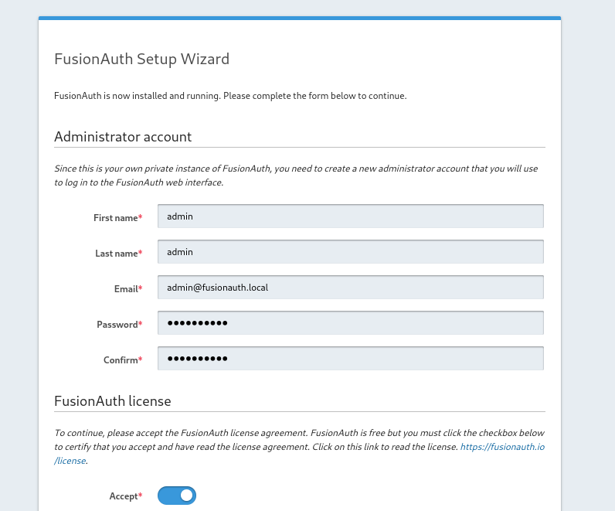Image resolution: width=615 pixels, height=511 pixels.
Task: Click the Password input field
Action: [x=351, y=322]
